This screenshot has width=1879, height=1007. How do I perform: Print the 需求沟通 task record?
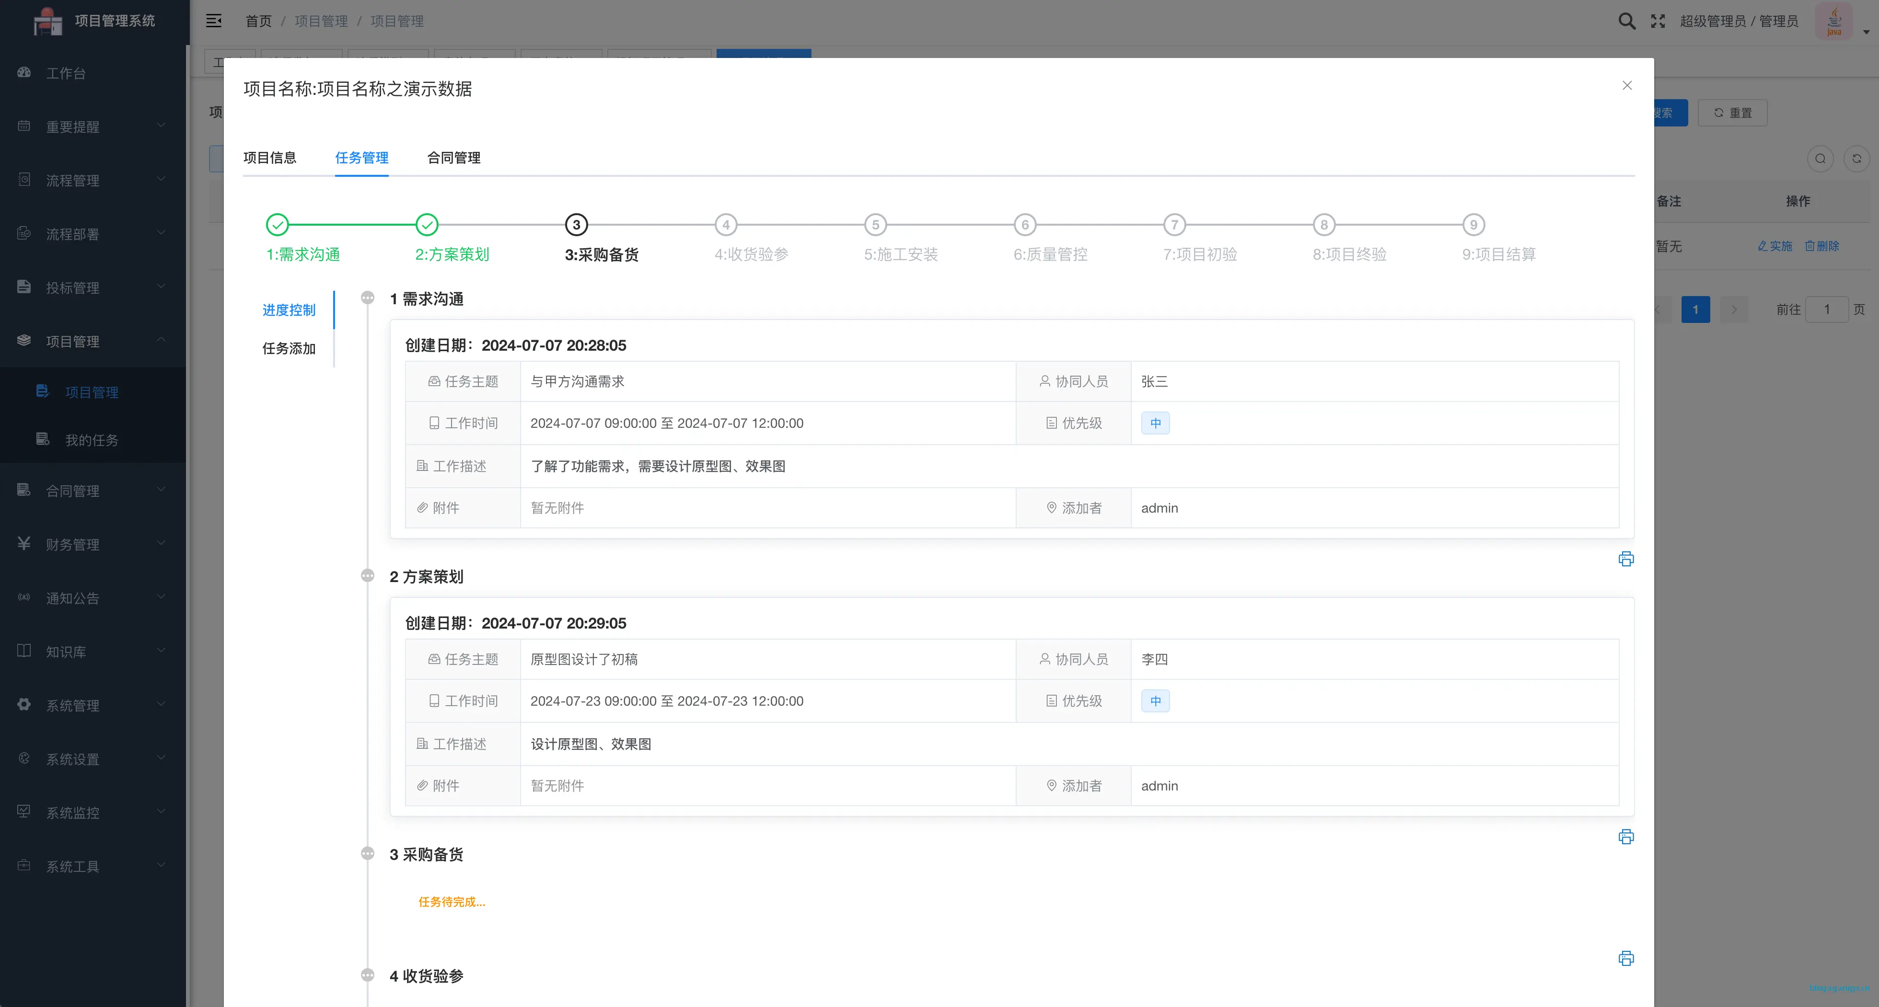tap(1626, 559)
